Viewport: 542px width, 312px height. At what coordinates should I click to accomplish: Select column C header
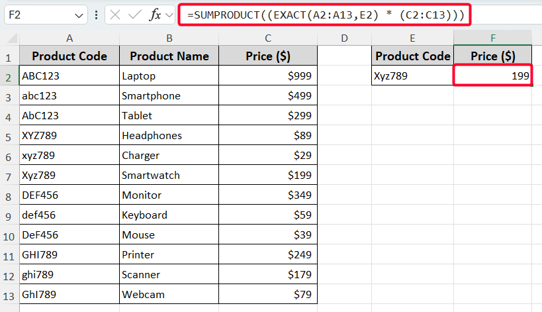click(x=267, y=38)
